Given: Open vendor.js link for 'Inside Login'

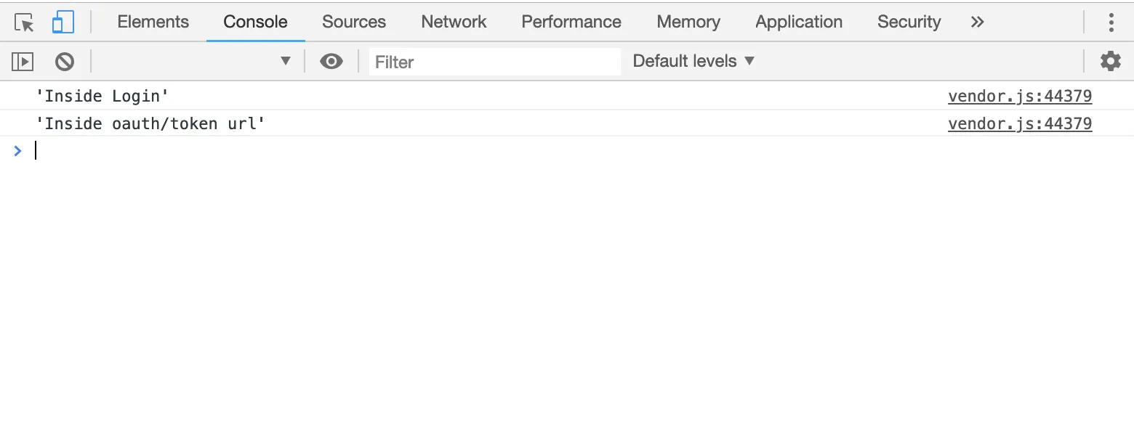Looking at the screenshot, I should pyautogui.click(x=1019, y=97).
